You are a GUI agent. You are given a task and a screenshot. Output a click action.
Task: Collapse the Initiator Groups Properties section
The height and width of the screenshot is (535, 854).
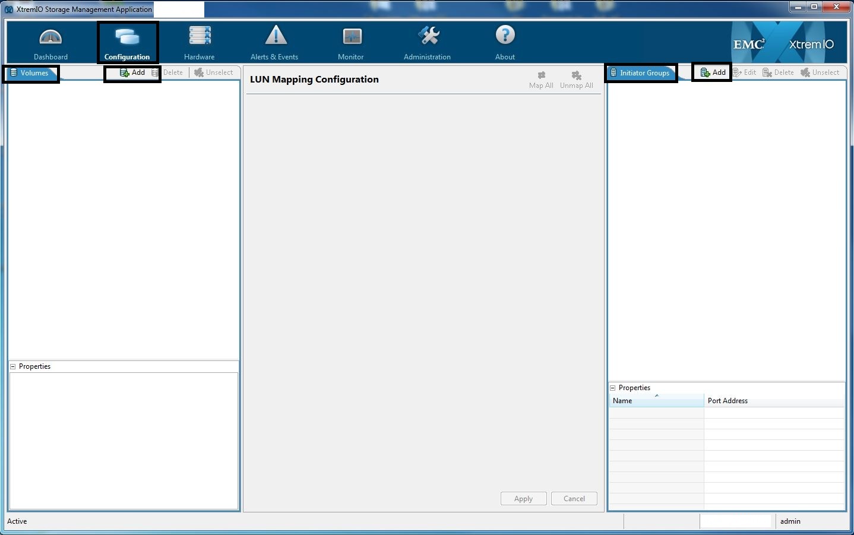613,388
